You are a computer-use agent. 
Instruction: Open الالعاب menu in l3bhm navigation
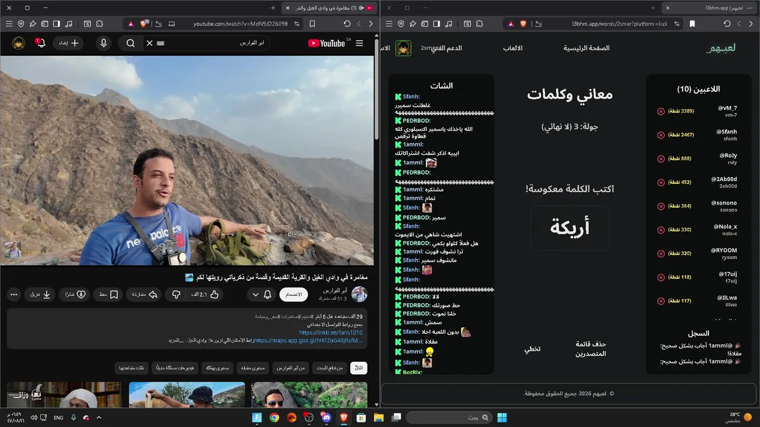pos(513,48)
